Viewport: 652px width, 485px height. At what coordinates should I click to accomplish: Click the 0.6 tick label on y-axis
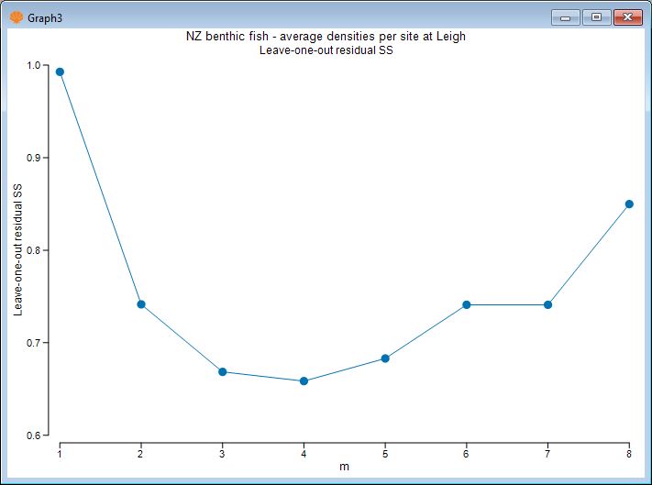pos(34,435)
